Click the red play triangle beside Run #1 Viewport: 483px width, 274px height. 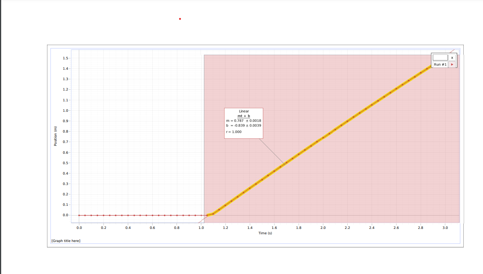pos(452,64)
